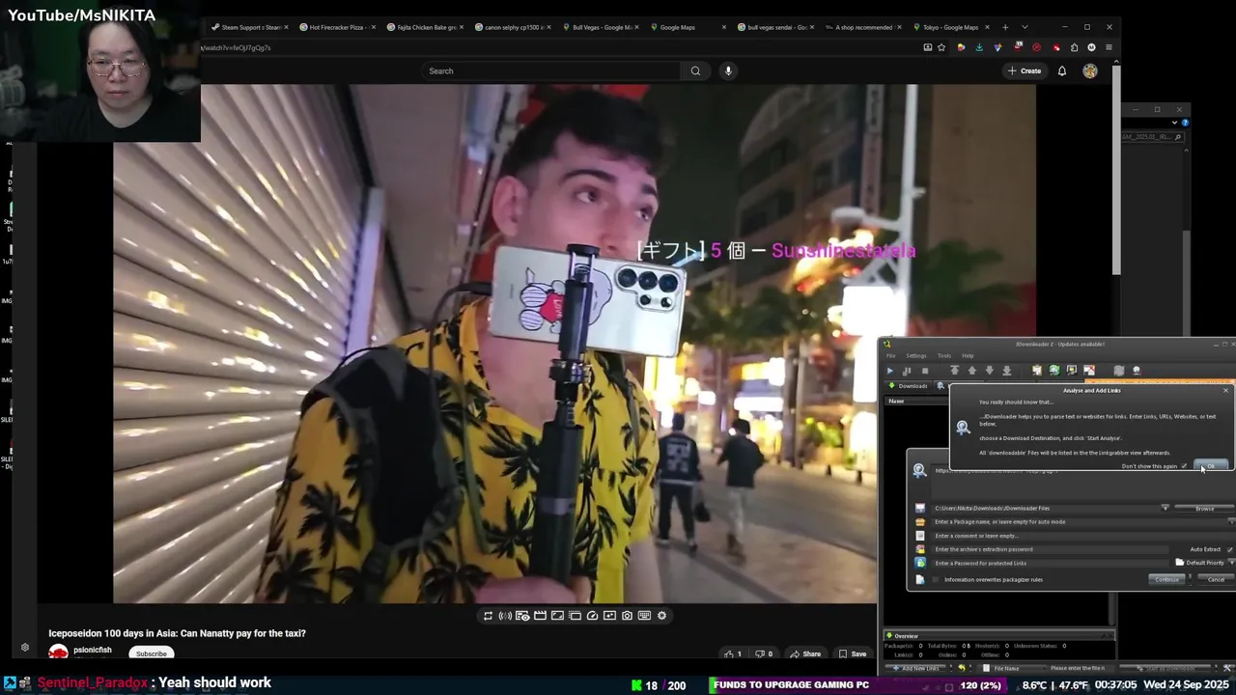Click the Continue button in JDownloader
1236x695 pixels.
pyautogui.click(x=1166, y=579)
